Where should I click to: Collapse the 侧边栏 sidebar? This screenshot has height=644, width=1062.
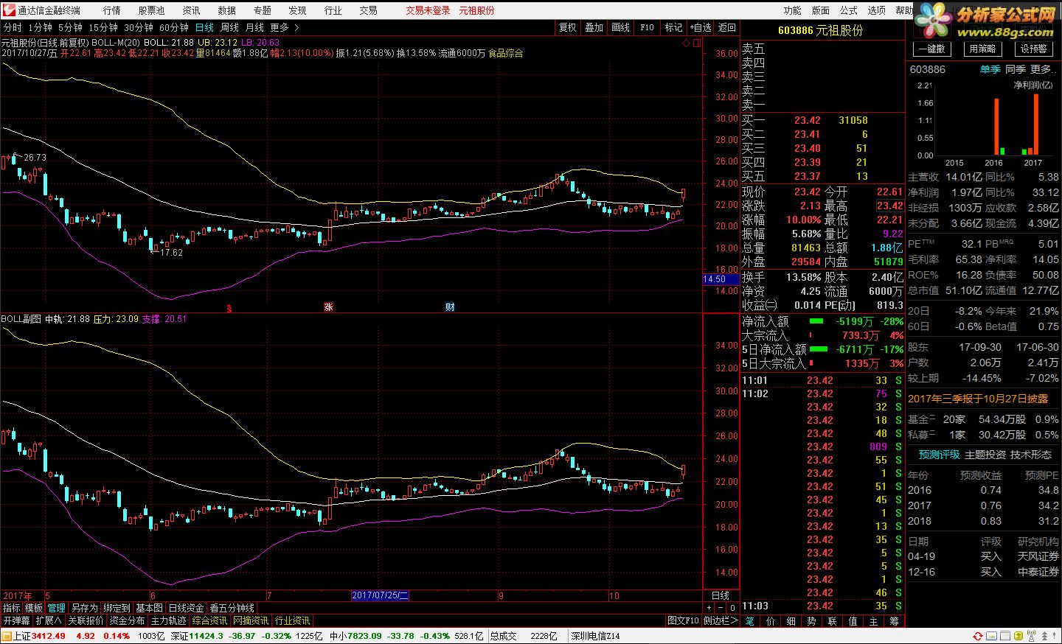[720, 620]
